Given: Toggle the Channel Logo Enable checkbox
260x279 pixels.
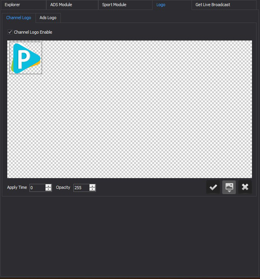Looking at the screenshot, I should pyautogui.click(x=10, y=32).
